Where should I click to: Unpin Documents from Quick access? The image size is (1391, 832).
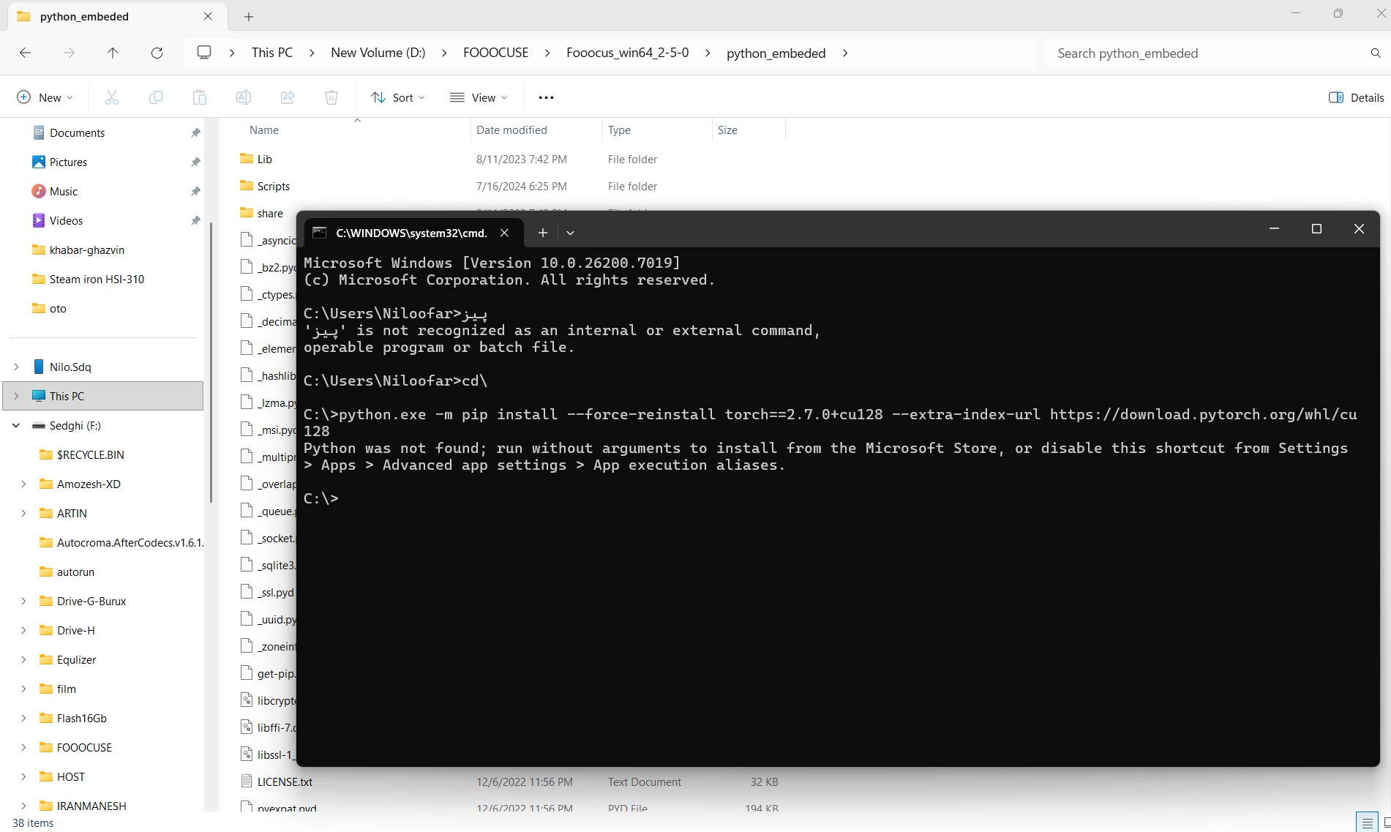point(195,132)
